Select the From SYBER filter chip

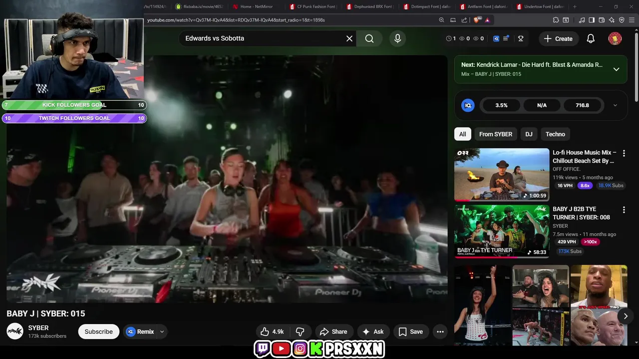tap(496, 134)
